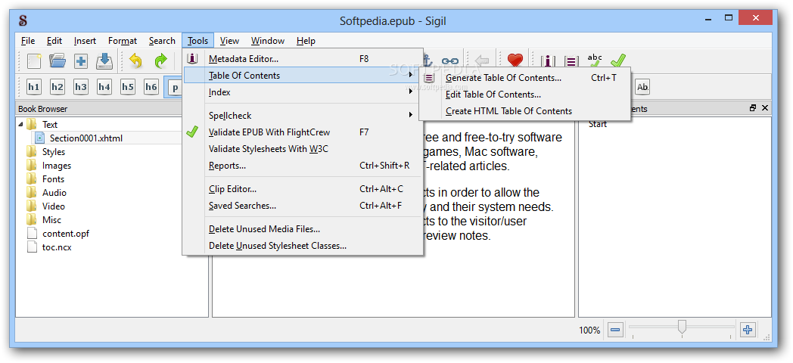Apply Heading 4 style with h4
The height and width of the screenshot is (363, 793).
click(x=104, y=87)
